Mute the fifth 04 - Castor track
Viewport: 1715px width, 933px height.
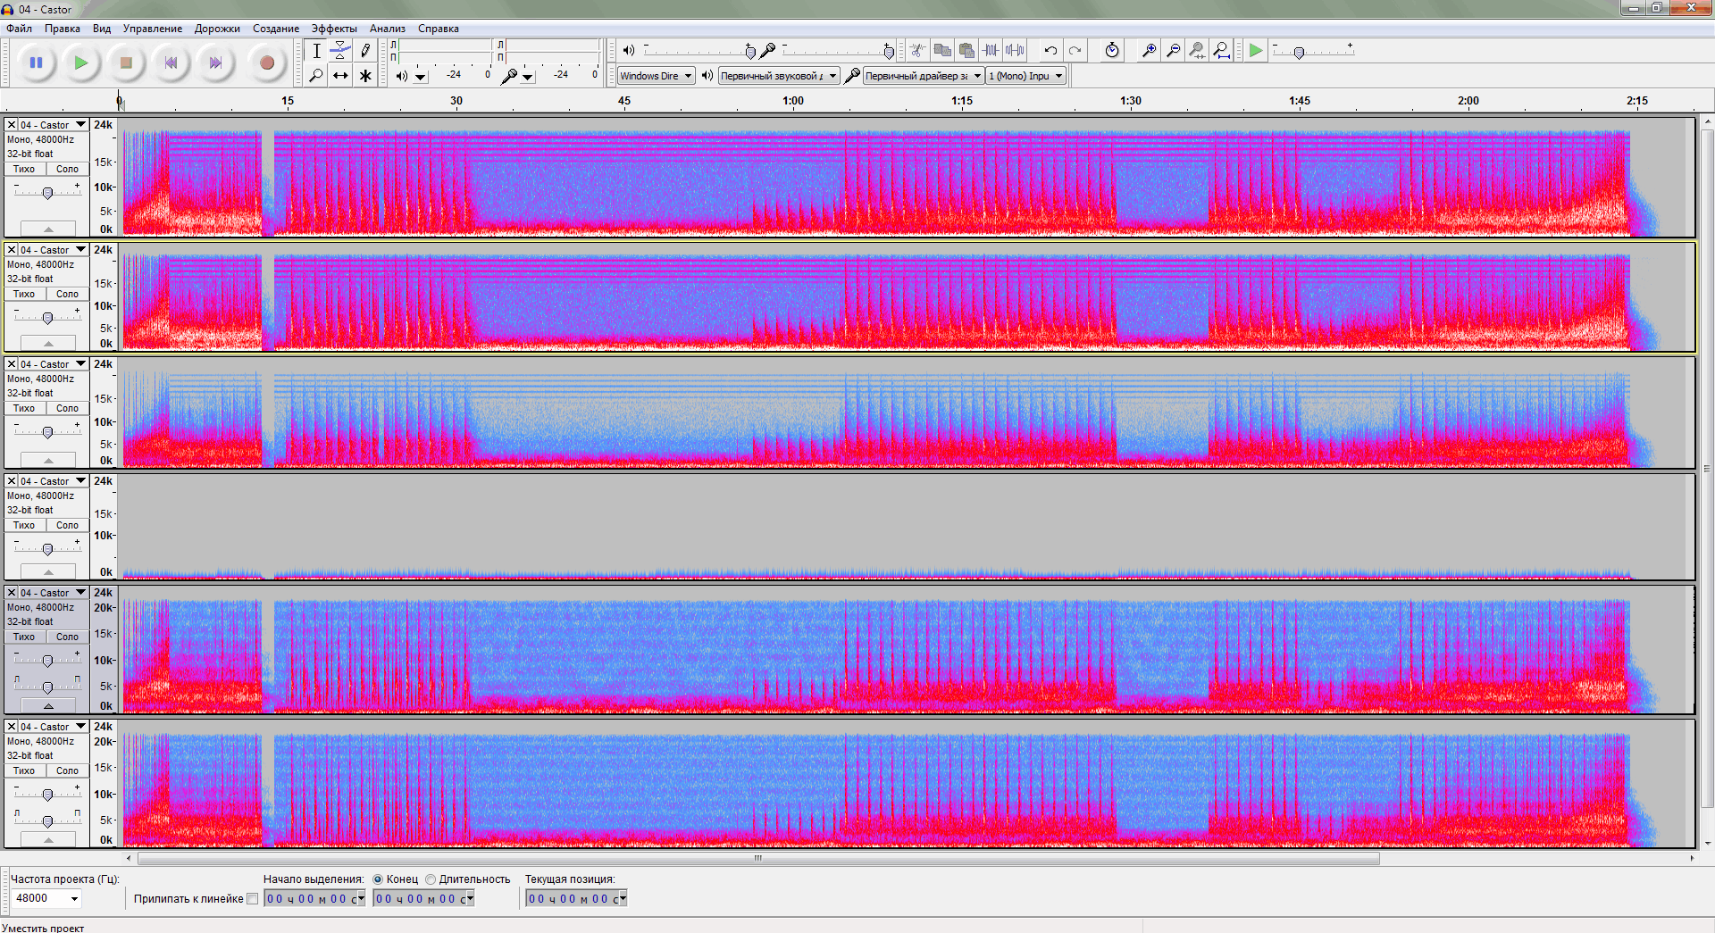(x=24, y=637)
